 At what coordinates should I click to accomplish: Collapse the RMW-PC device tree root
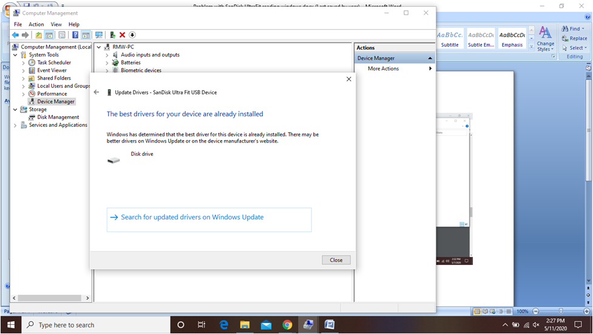pos(99,47)
